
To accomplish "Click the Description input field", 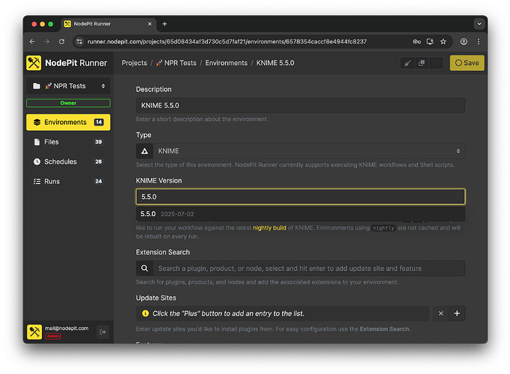I will [301, 105].
